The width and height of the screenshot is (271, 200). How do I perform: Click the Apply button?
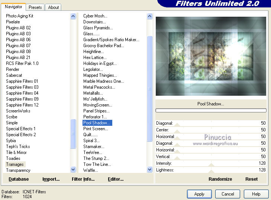[x=199, y=194]
